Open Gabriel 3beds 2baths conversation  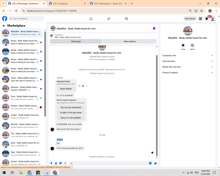[22, 107]
